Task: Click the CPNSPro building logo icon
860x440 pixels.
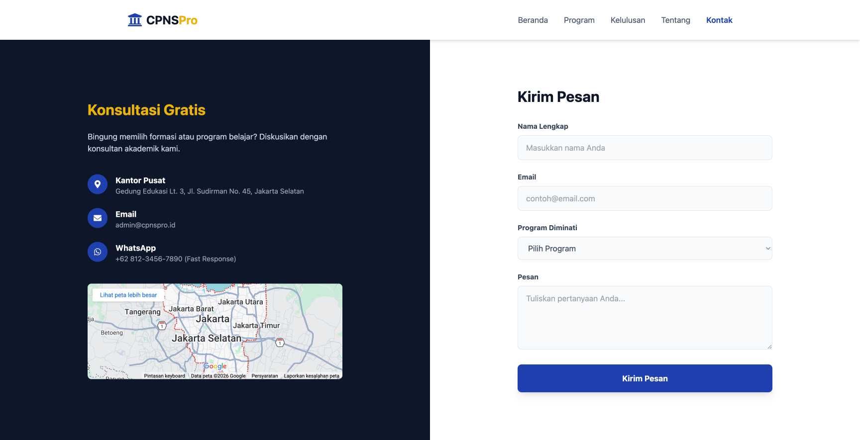Action: point(134,20)
